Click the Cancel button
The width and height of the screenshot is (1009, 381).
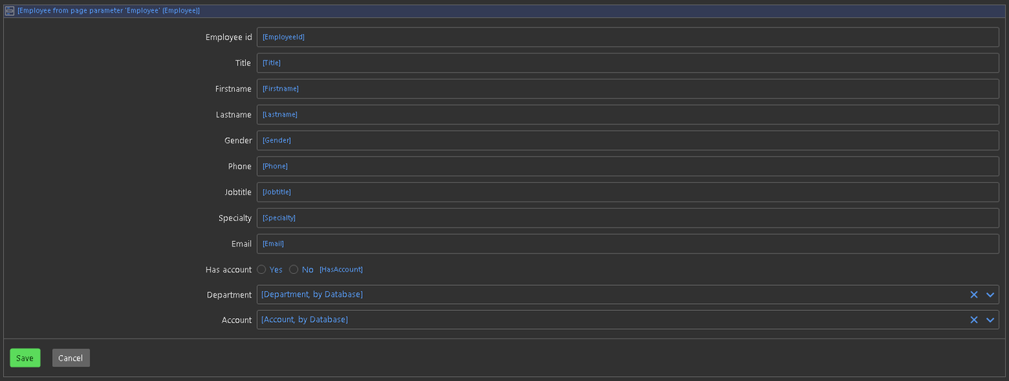tap(71, 358)
